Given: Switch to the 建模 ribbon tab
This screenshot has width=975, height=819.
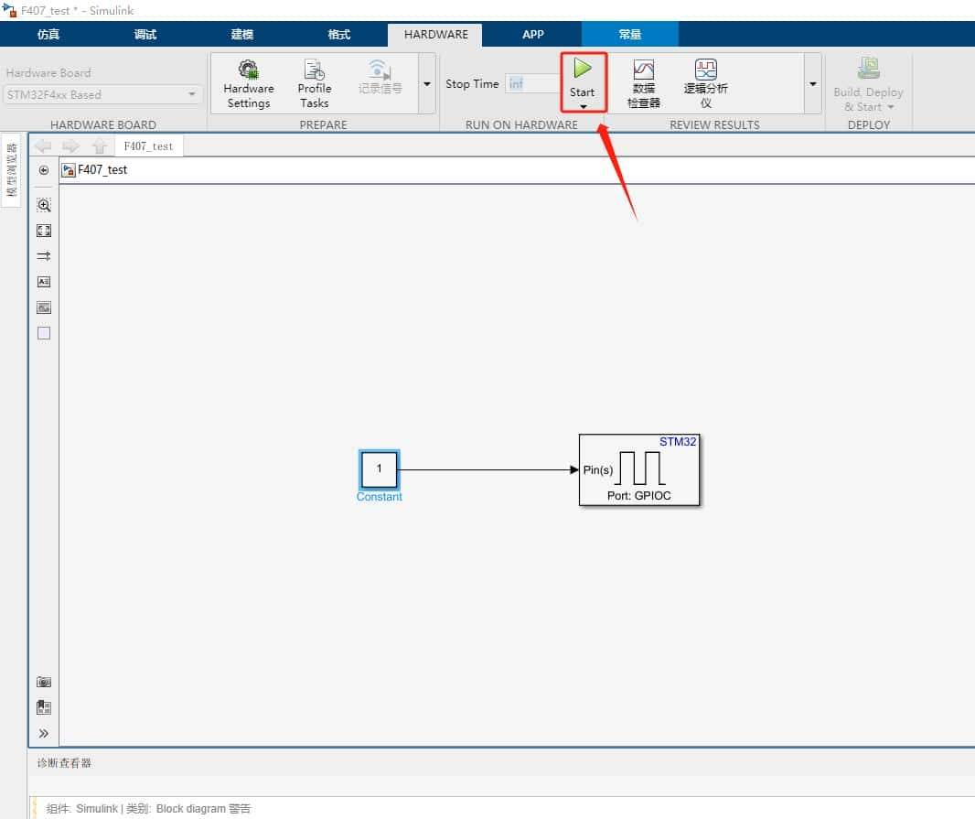Looking at the screenshot, I should point(241,34).
